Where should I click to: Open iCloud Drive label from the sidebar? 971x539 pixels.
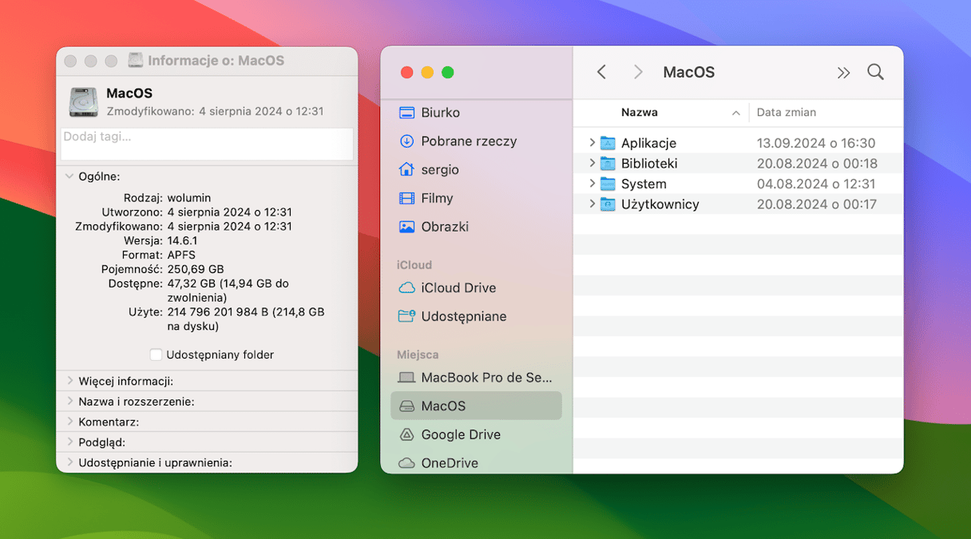[x=458, y=287]
